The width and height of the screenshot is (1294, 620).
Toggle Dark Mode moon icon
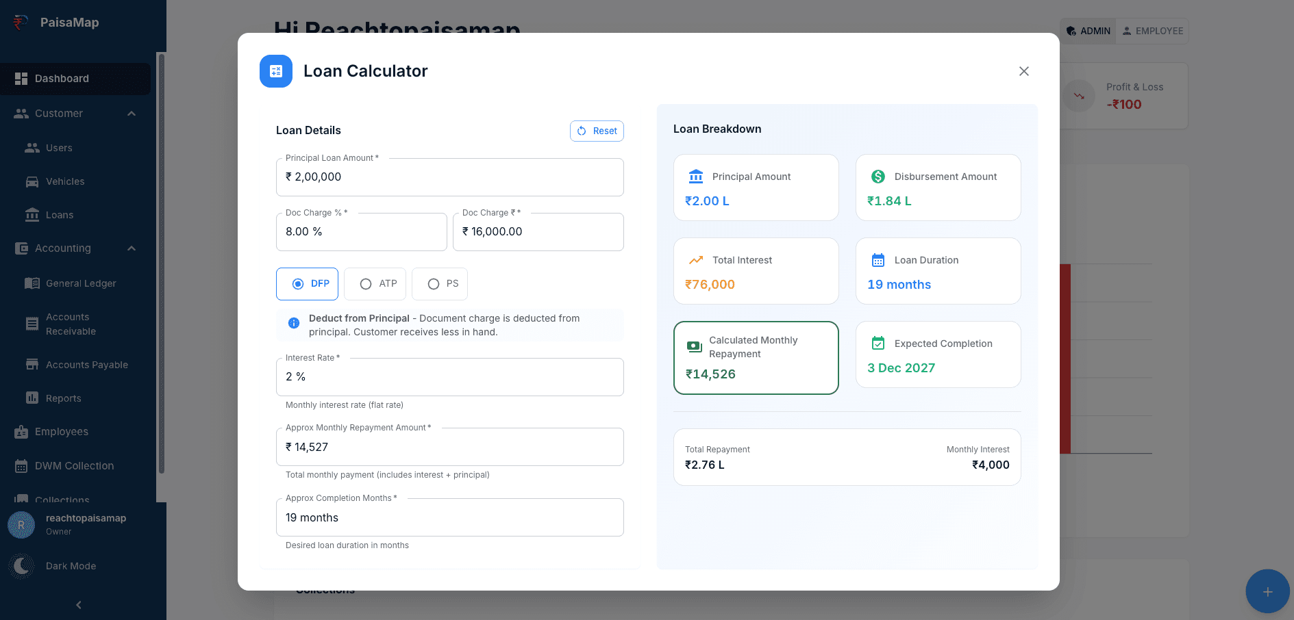coord(21,566)
